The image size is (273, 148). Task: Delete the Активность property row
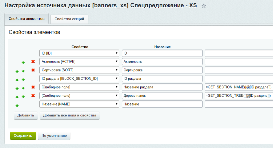(33, 62)
